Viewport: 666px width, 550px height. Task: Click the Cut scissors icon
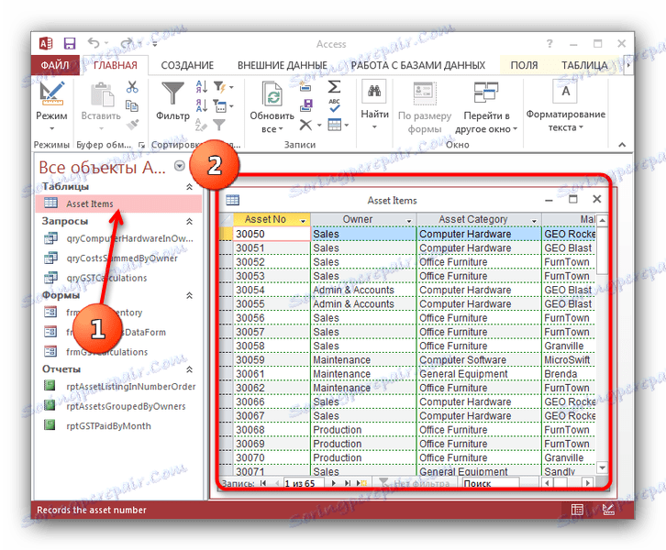pos(132,87)
